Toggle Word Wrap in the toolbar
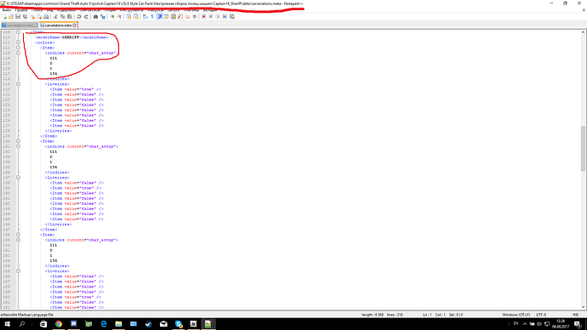The width and height of the screenshot is (587, 330). point(145,17)
